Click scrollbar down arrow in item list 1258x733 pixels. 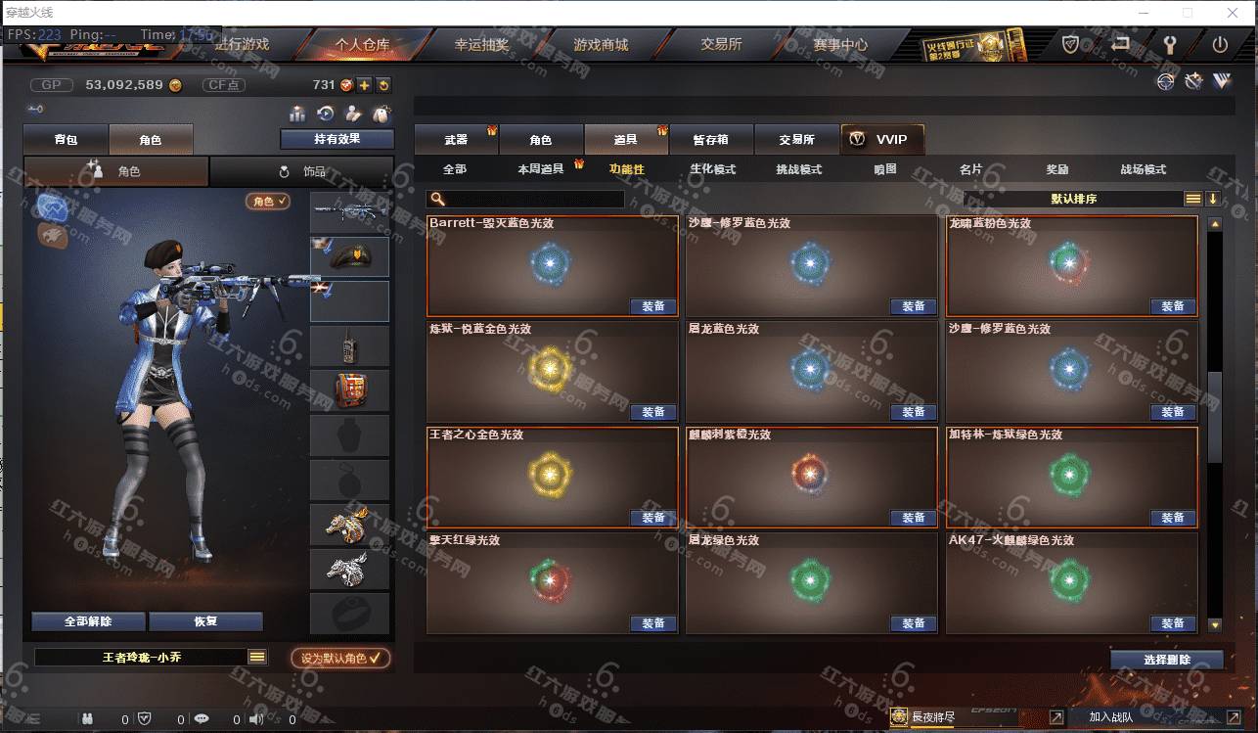pyautogui.click(x=1215, y=624)
